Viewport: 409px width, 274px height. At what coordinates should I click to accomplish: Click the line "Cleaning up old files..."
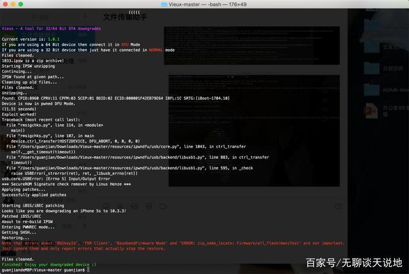(x=29, y=82)
